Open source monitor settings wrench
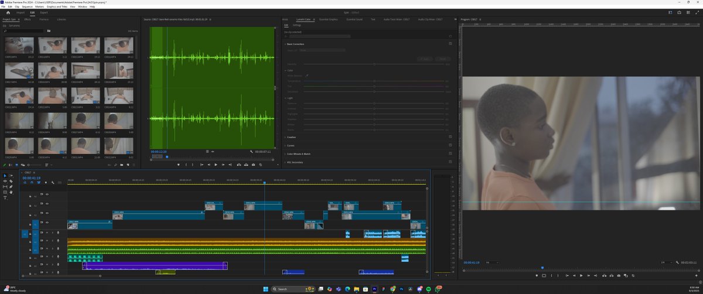The height and width of the screenshot is (294, 703). point(251,151)
